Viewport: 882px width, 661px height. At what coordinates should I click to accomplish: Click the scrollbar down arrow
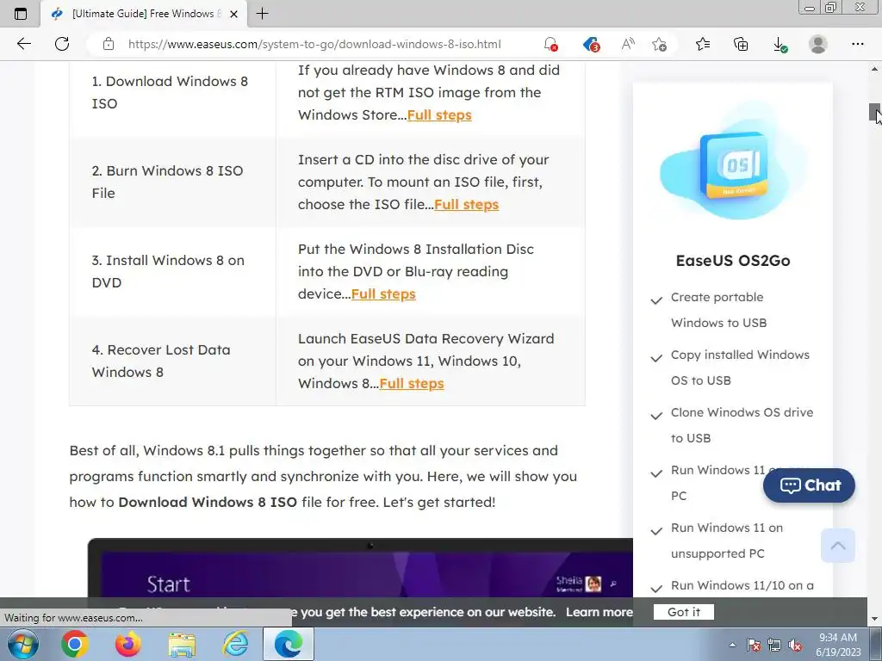pyautogui.click(x=874, y=618)
